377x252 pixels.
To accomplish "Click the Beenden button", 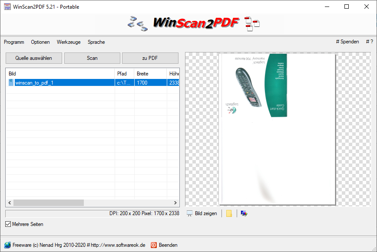I will [164, 245].
